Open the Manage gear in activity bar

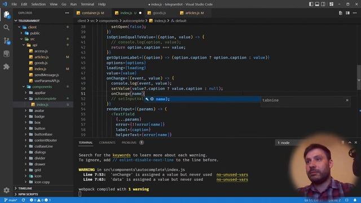click(x=6, y=190)
